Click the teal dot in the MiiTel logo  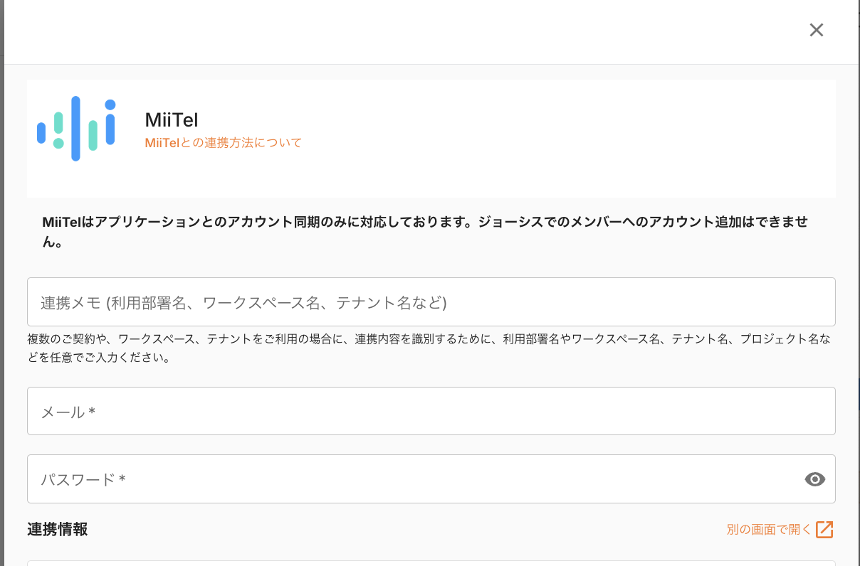58,144
